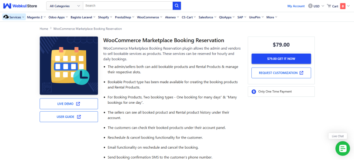
Task: Click bullet "The customers can check their booked products"
Action: pos(167,128)
